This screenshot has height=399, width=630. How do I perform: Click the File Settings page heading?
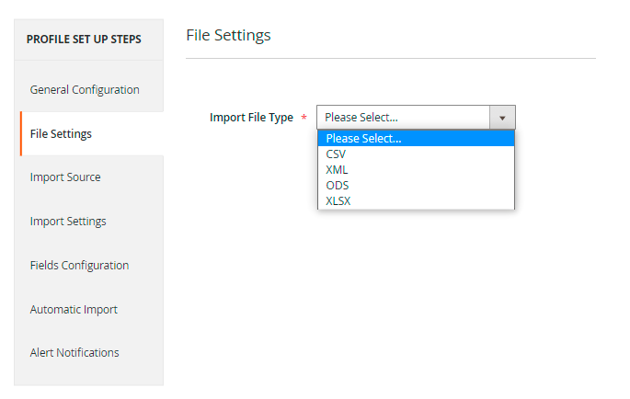[x=228, y=36]
